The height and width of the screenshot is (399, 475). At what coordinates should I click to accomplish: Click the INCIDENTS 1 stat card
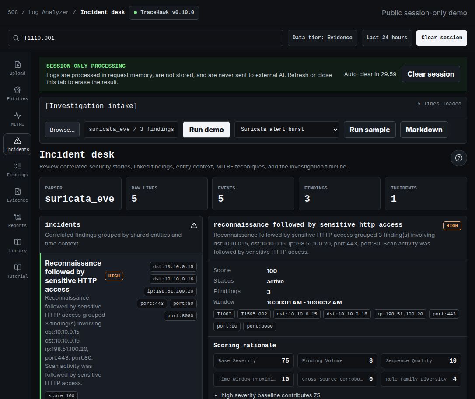point(426,193)
